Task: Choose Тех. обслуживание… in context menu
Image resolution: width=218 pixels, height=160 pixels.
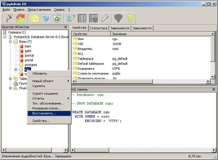Action: coord(49,103)
